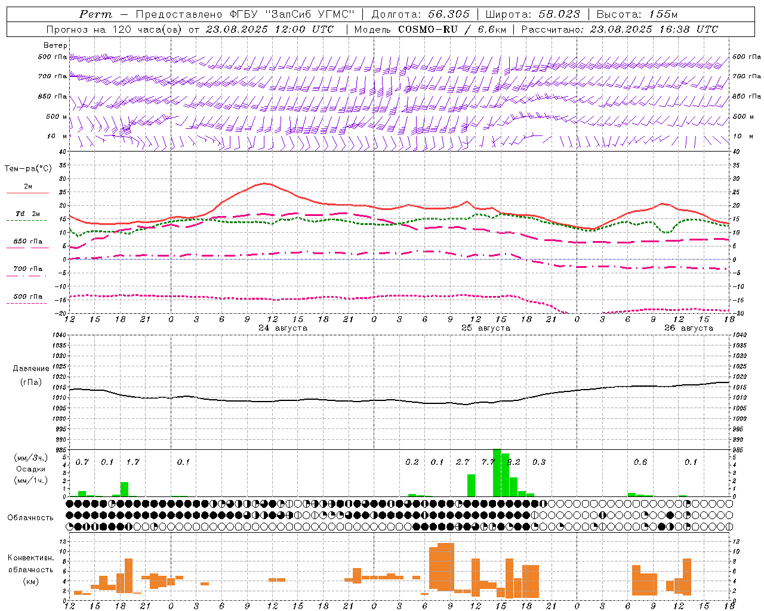Click the precipitation total "0.3"
This screenshot has height=611, width=764.
click(x=539, y=462)
